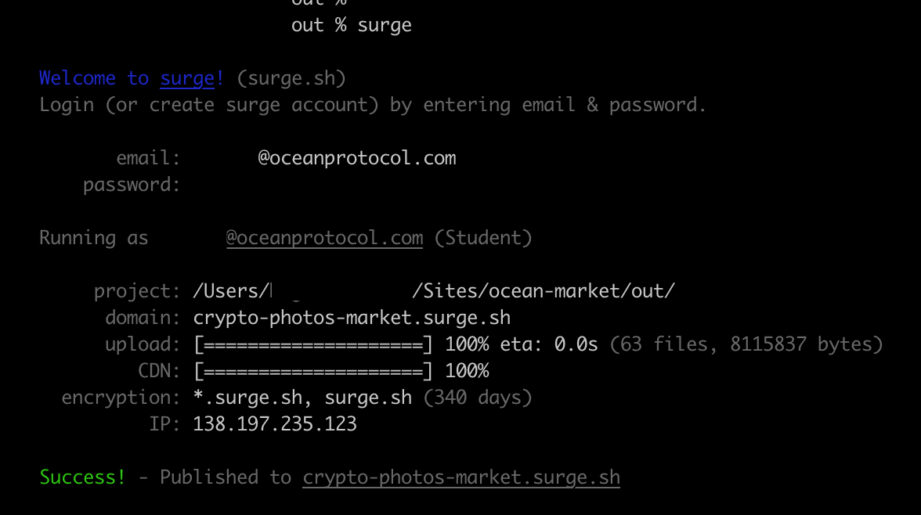Click the (surge.sh) text in welcome line

pos(291,78)
